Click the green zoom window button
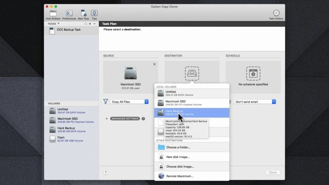The width and height of the screenshot is (329, 185). [56, 7]
